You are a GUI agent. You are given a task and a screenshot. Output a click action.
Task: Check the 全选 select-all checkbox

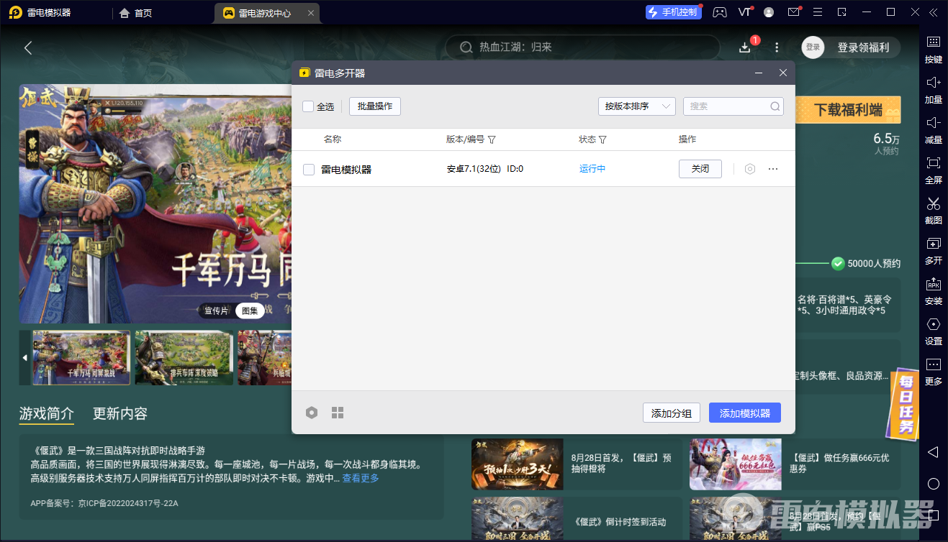[308, 106]
